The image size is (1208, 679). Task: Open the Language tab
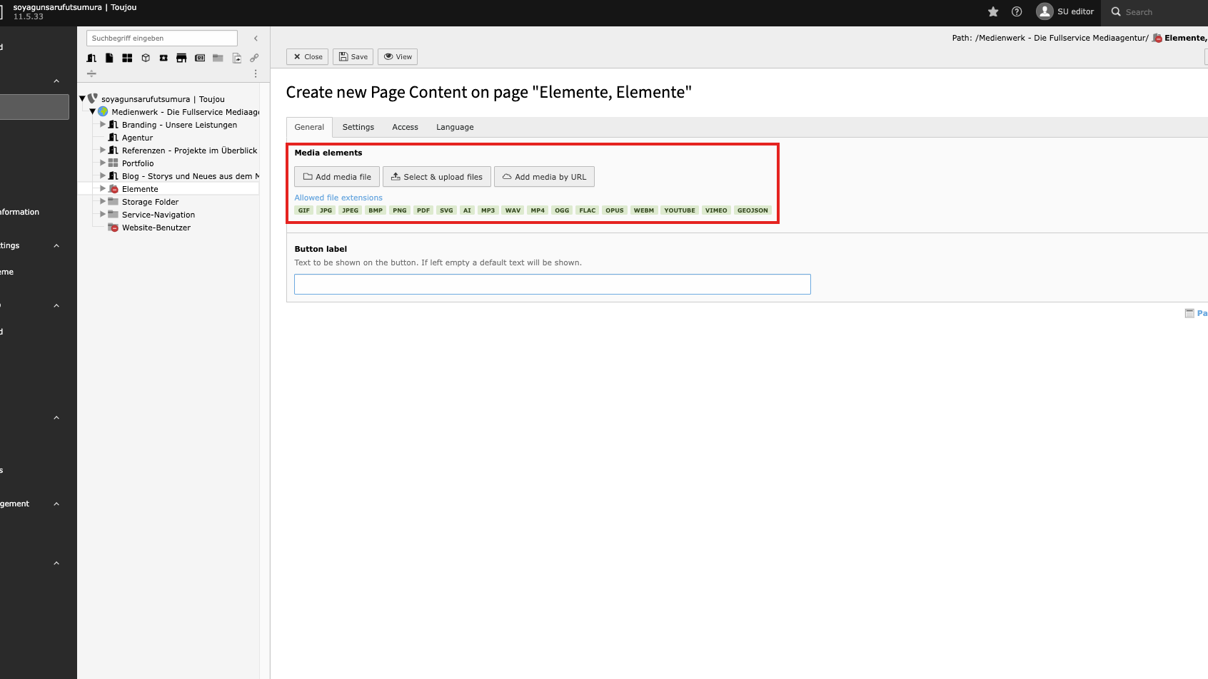tap(455, 127)
